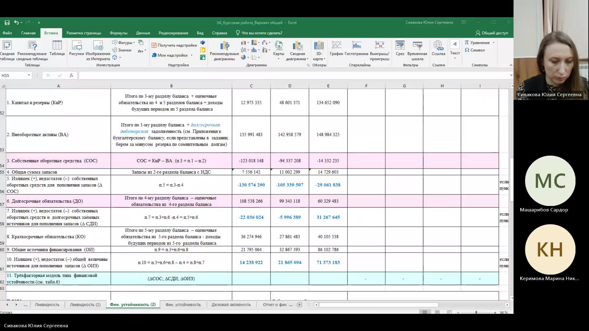
Task: Open the Карты map chart button
Action: pos(279,50)
